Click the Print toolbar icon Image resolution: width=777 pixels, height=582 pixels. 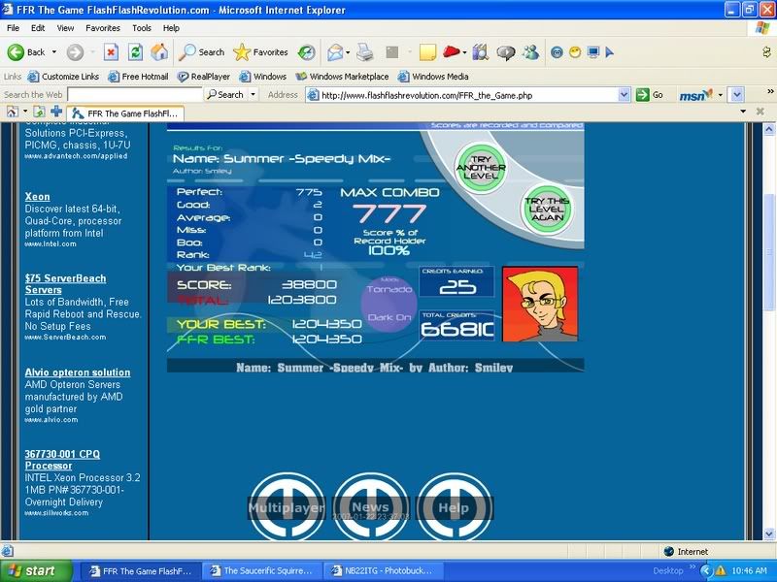[x=364, y=52]
